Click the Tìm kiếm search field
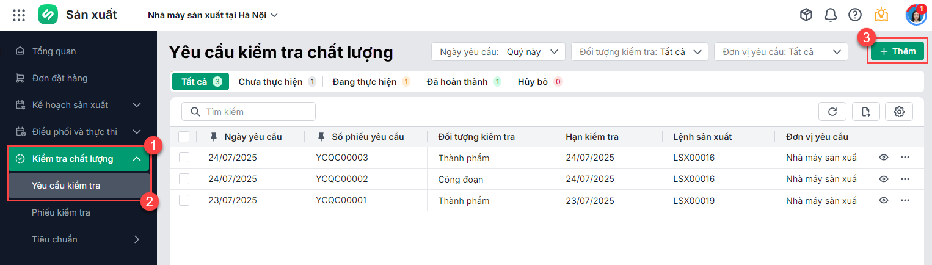Screen dimensions: 932x265 [249, 112]
